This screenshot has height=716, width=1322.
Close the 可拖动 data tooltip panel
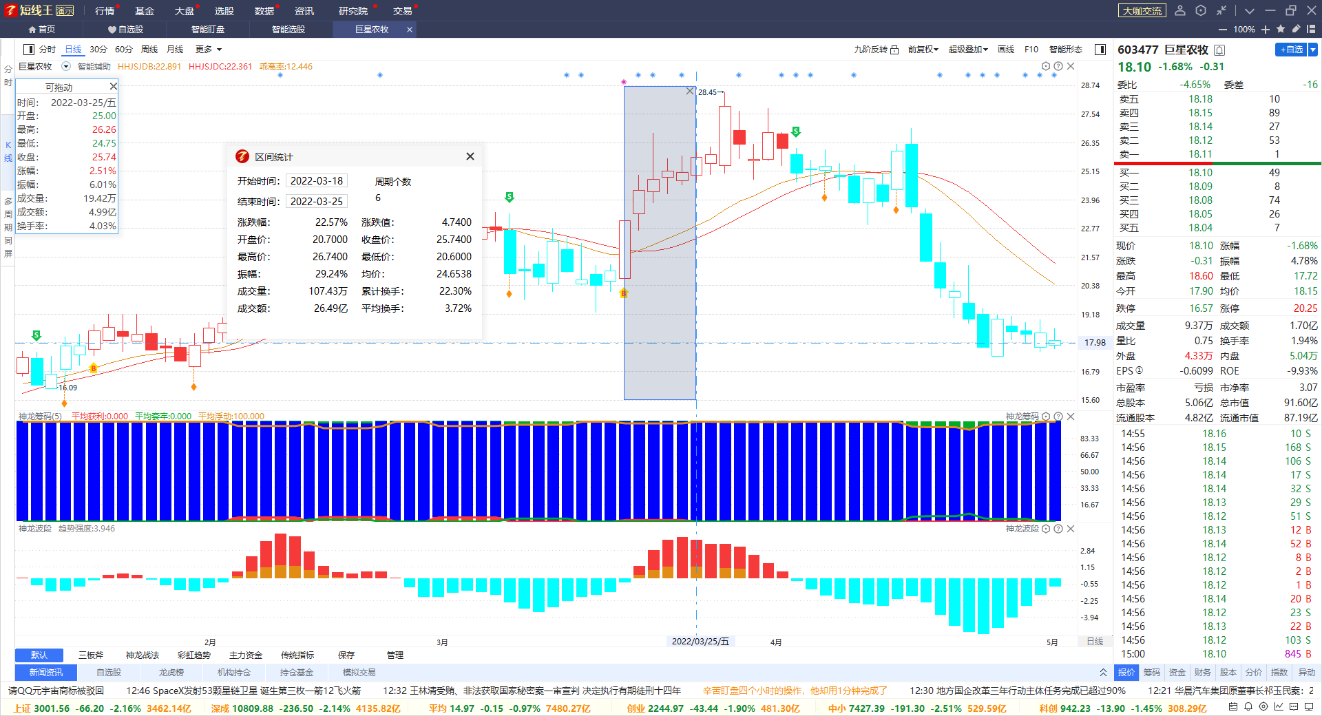pos(114,86)
